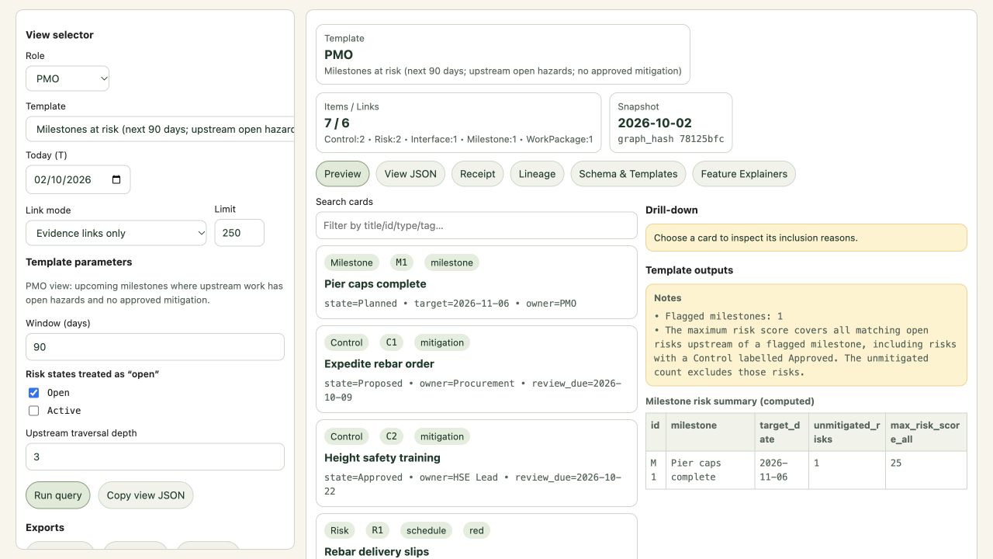Click the C1 tag on control card

coord(392,342)
